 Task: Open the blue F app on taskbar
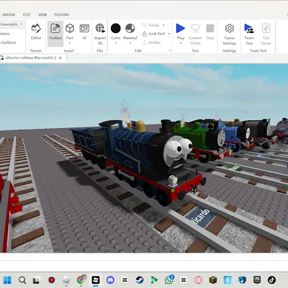(x=227, y=280)
